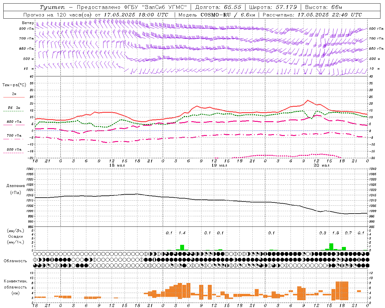Click the Давление pressure panel label
The height and width of the screenshot is (308, 385).
(x=16, y=186)
